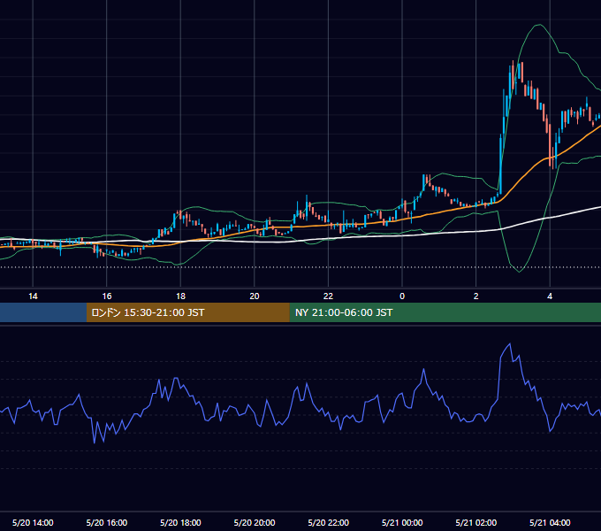
Task: Click the 18 hour label on price chart axis
Action: tap(180, 296)
